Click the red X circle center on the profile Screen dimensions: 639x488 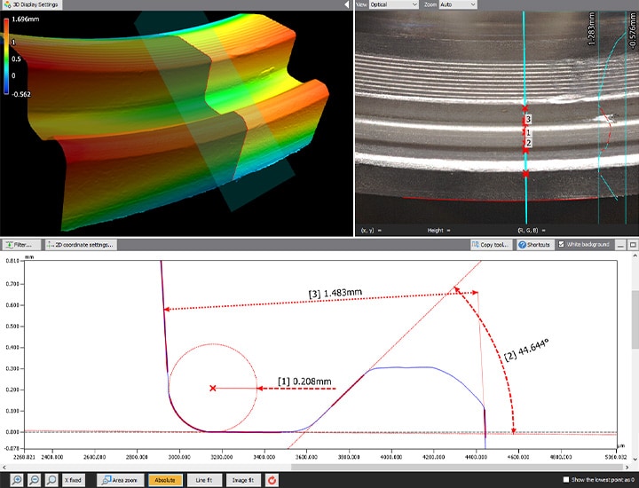(x=213, y=388)
